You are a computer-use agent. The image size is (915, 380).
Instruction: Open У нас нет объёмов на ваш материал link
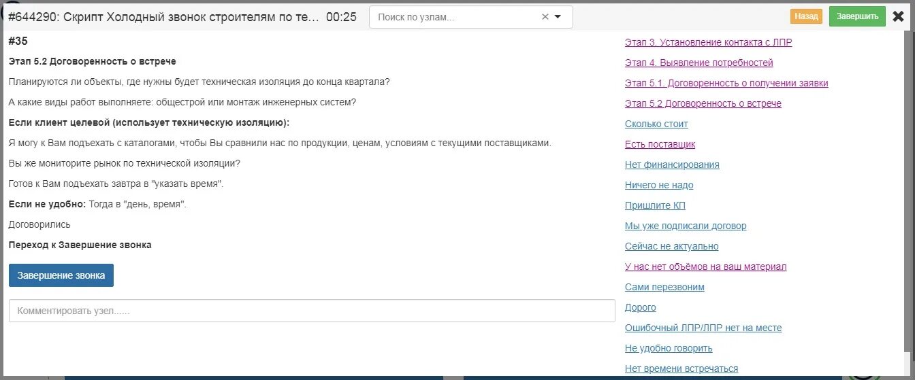tap(705, 266)
